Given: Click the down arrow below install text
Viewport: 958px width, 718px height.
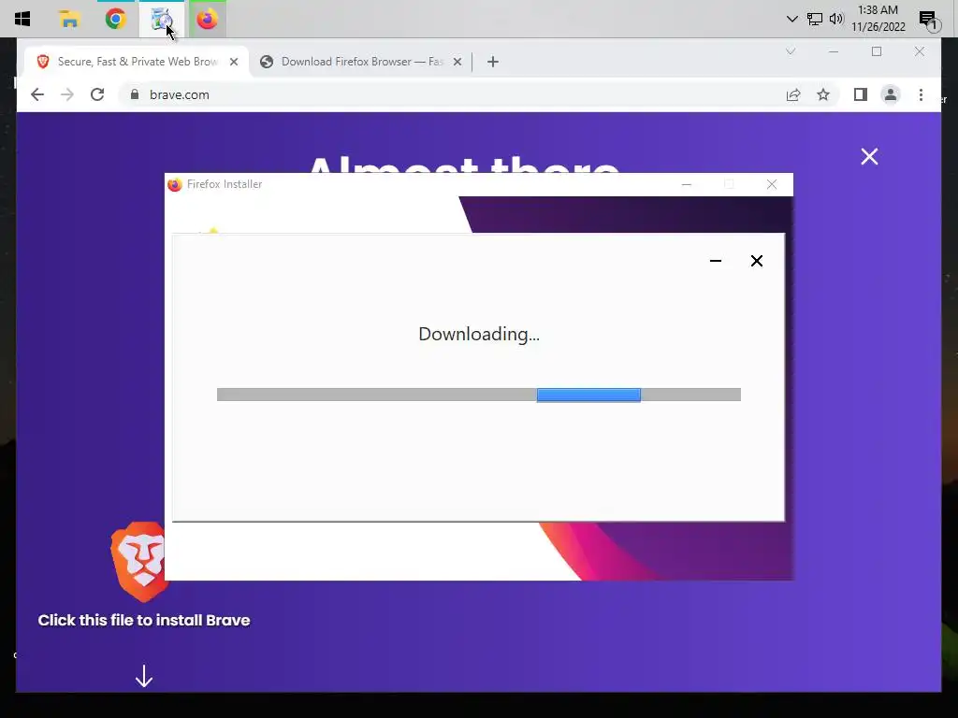Looking at the screenshot, I should click(143, 676).
